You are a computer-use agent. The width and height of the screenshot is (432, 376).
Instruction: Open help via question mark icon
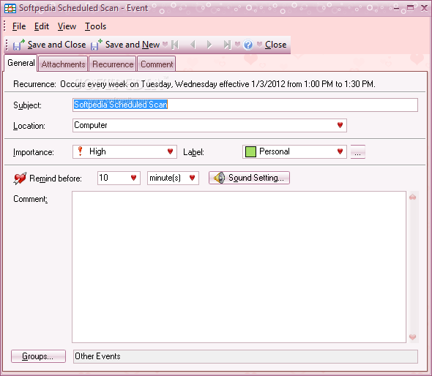tap(248, 45)
